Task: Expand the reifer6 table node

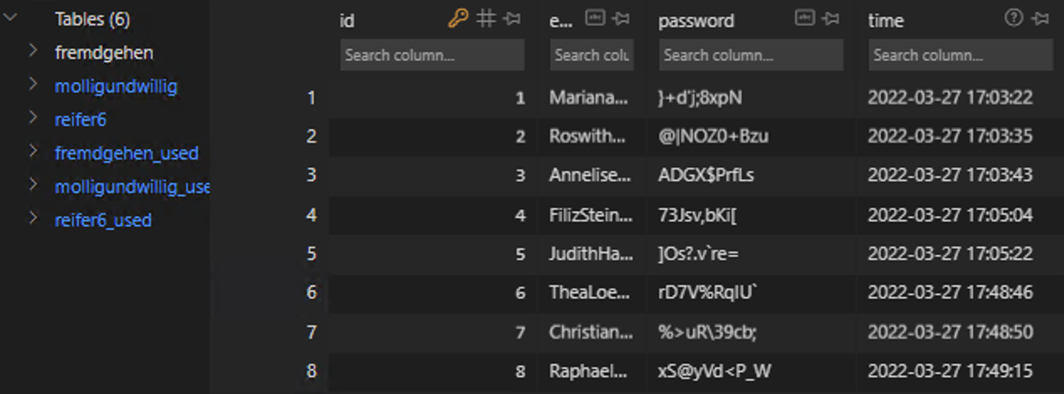Action: coord(33,119)
